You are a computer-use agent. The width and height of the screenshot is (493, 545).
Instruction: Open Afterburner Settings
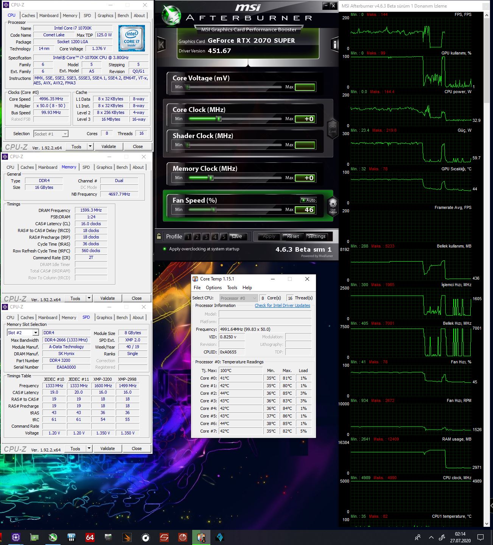coord(317,237)
